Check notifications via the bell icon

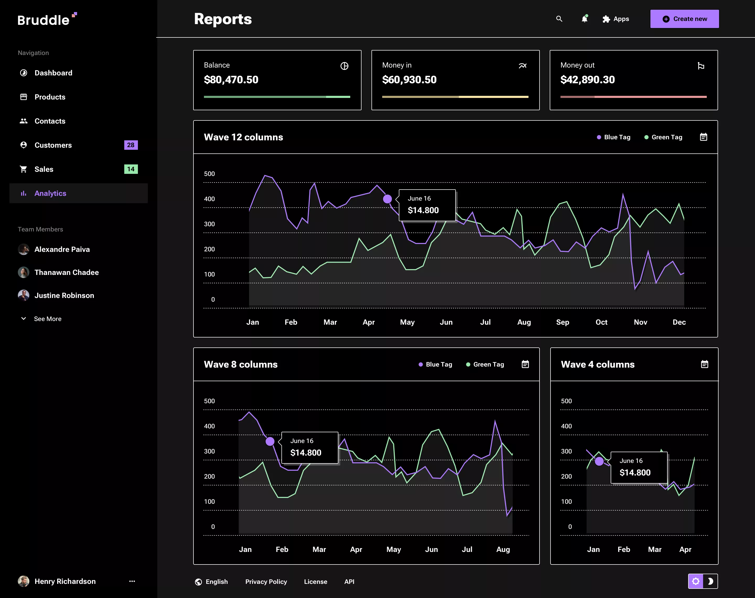click(x=584, y=19)
